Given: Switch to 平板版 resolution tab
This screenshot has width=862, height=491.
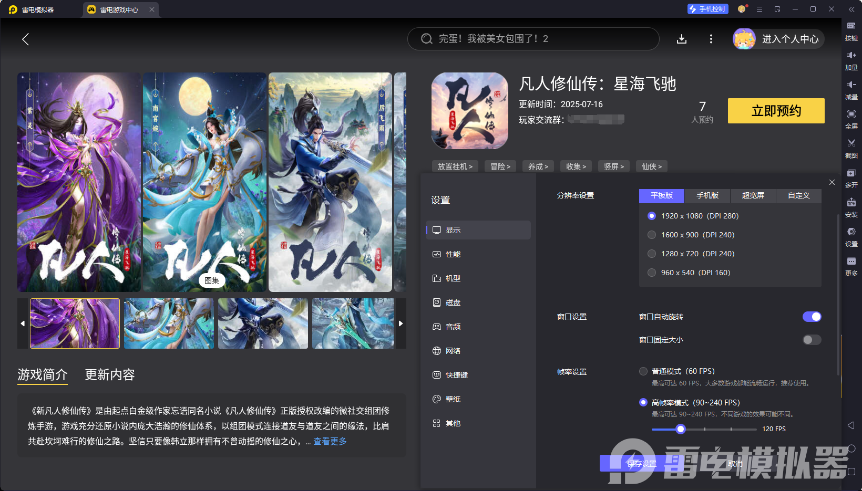Looking at the screenshot, I should coord(662,195).
